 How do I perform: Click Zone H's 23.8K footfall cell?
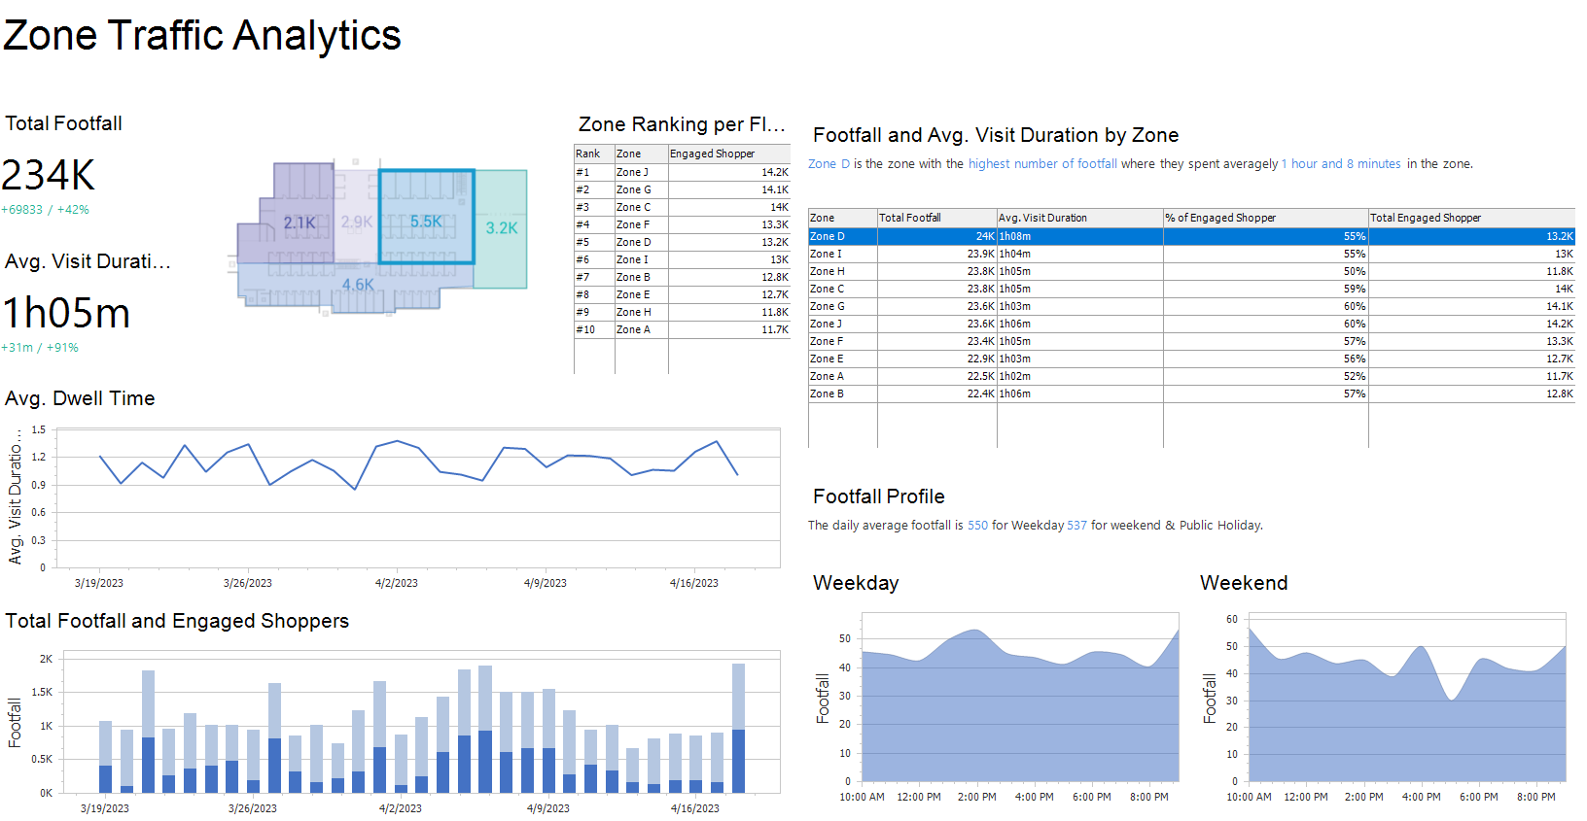tap(937, 271)
